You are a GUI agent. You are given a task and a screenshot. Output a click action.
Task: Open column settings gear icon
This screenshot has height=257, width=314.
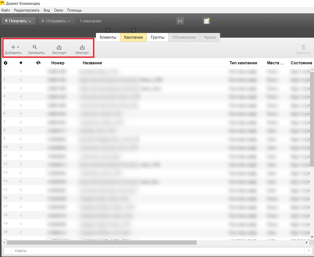tap(6, 63)
